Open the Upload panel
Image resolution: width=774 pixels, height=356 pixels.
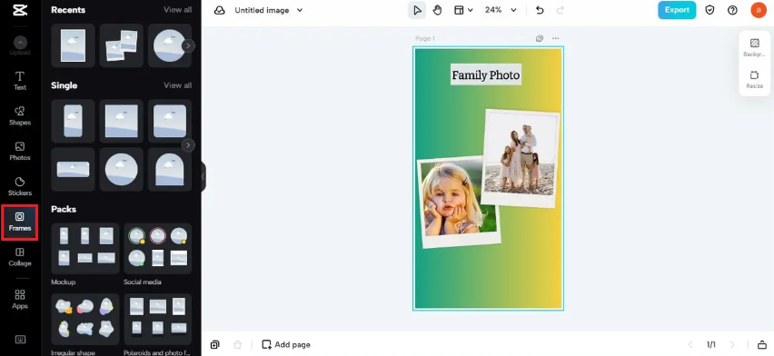pyautogui.click(x=20, y=45)
